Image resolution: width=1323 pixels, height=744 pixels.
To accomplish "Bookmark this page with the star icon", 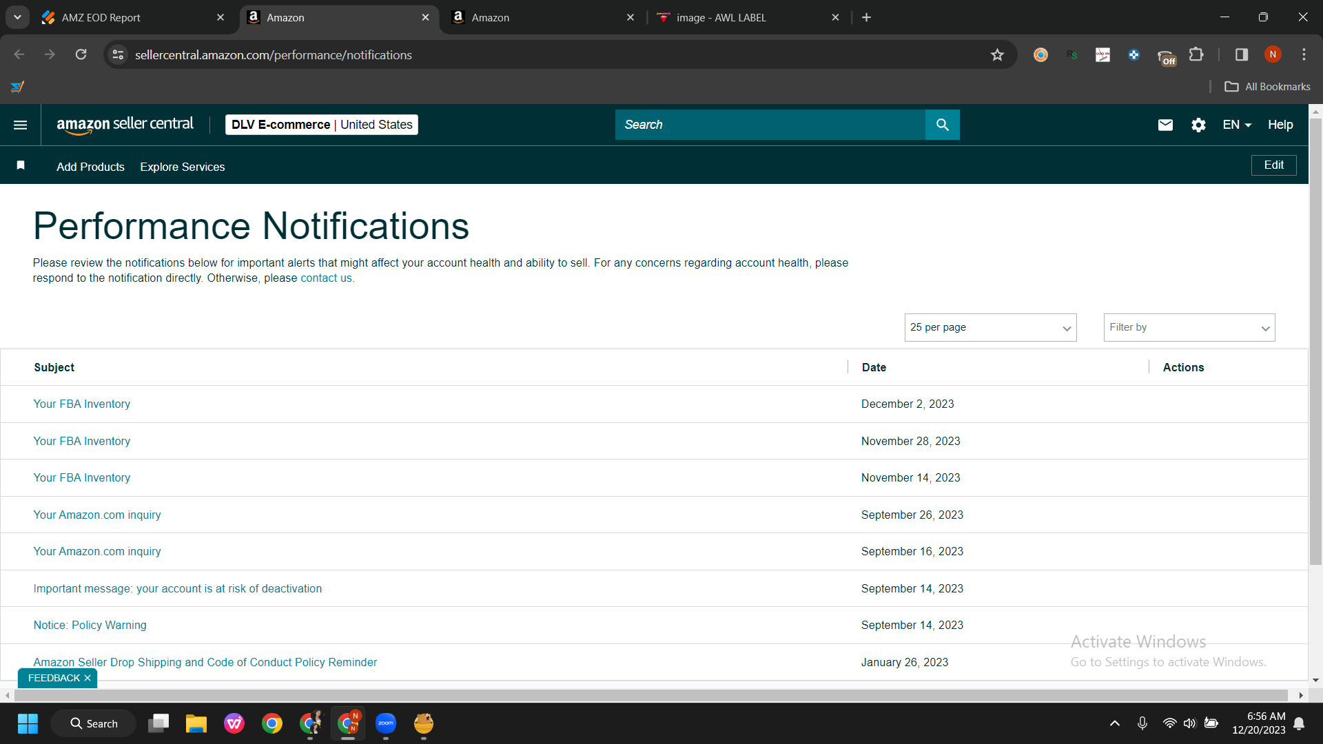I will (997, 55).
